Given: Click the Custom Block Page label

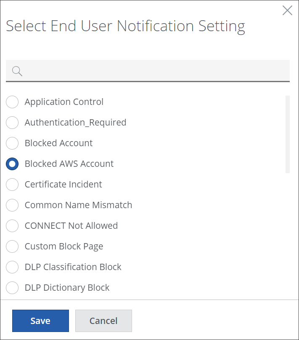Looking at the screenshot, I should [64, 246].
